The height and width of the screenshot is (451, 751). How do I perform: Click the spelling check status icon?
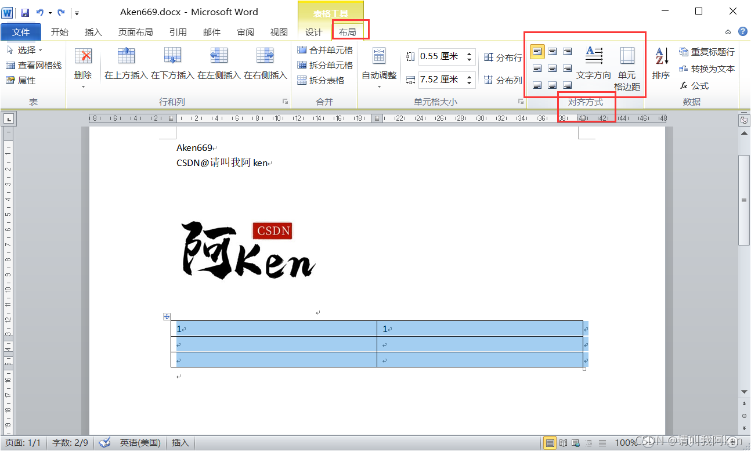pyautogui.click(x=104, y=443)
